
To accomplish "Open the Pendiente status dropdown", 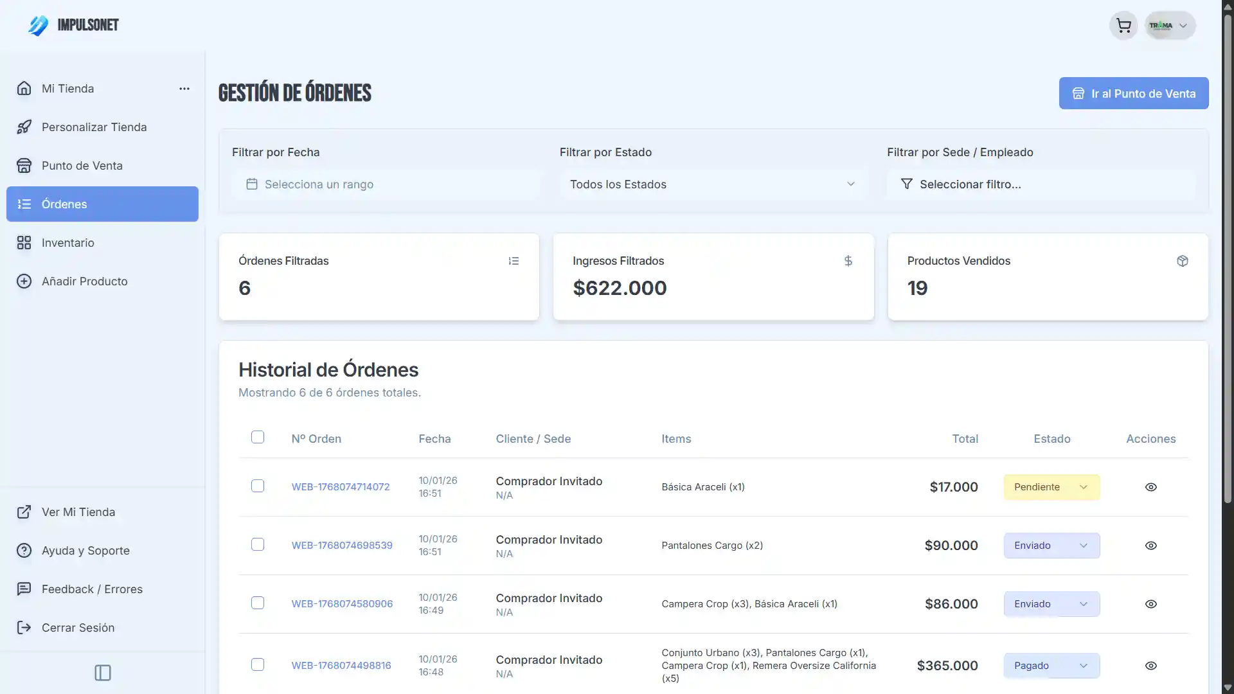I will click(1051, 487).
